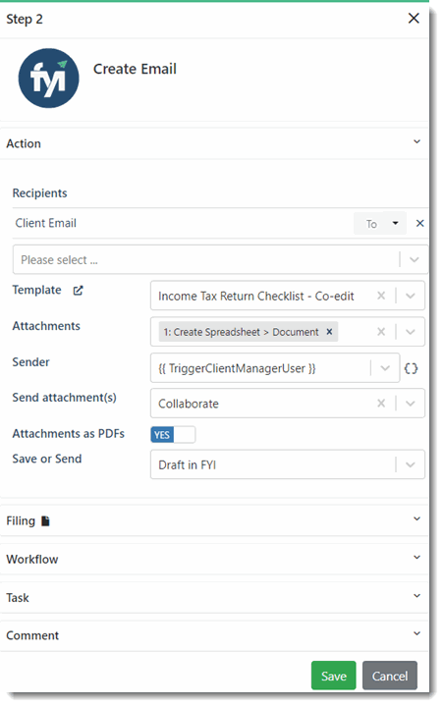Viewport: 444px width, 707px height.
Task: Open the Please select recipients dropdown
Action: 221,259
